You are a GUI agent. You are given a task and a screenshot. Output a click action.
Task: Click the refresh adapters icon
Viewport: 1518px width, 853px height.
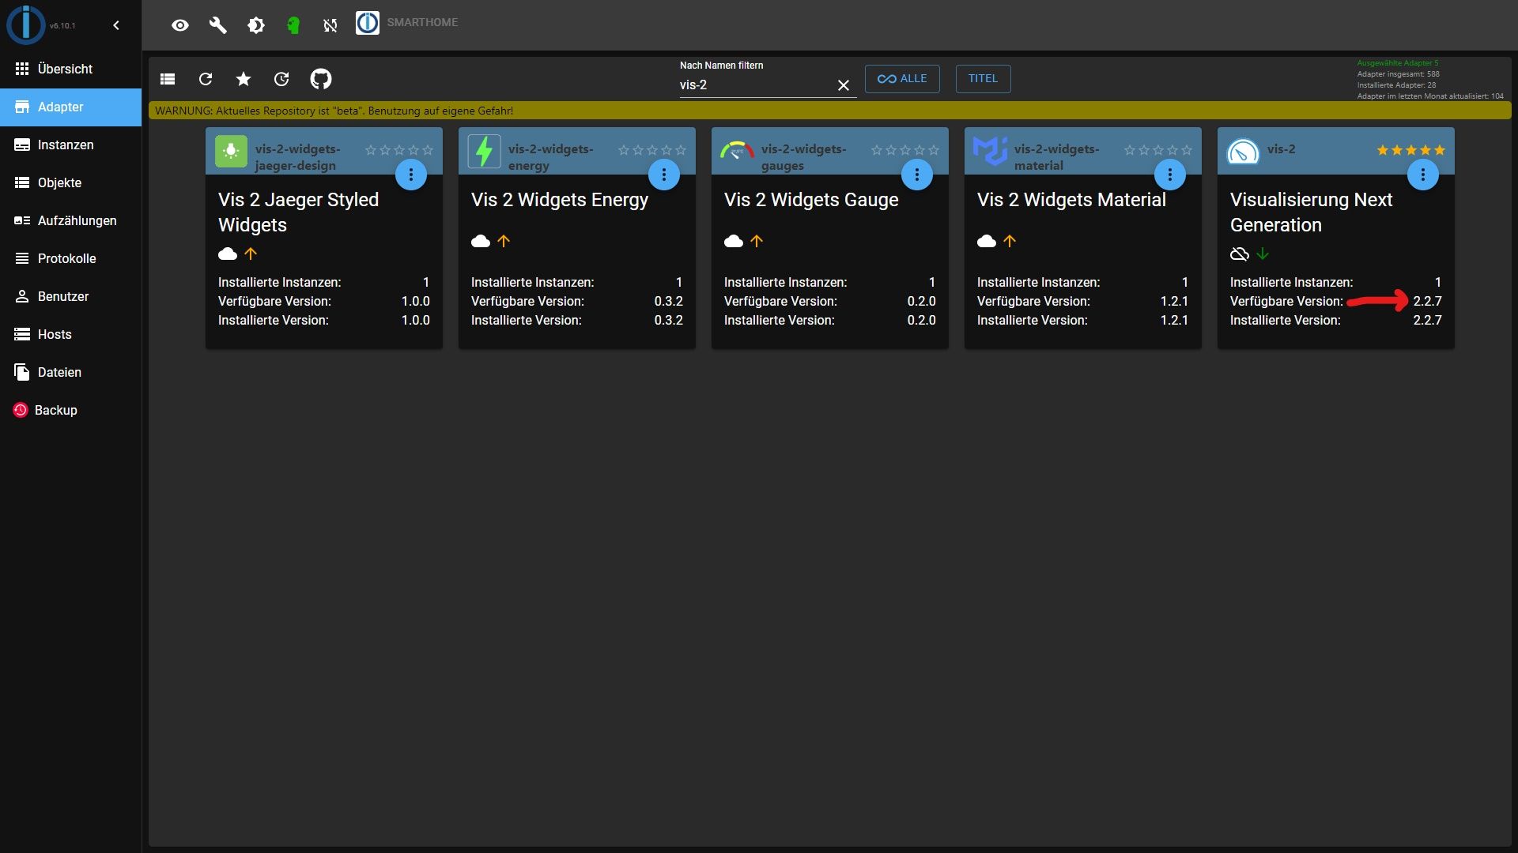coord(206,79)
